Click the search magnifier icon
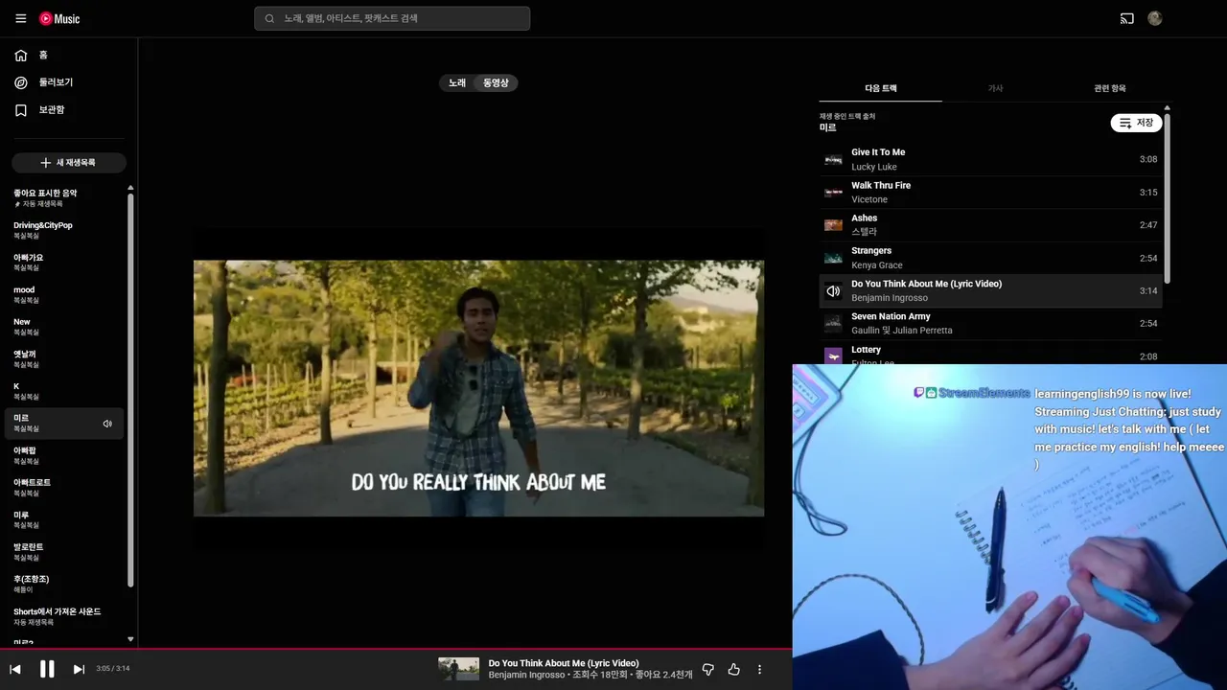Image resolution: width=1227 pixels, height=690 pixels. (x=269, y=18)
